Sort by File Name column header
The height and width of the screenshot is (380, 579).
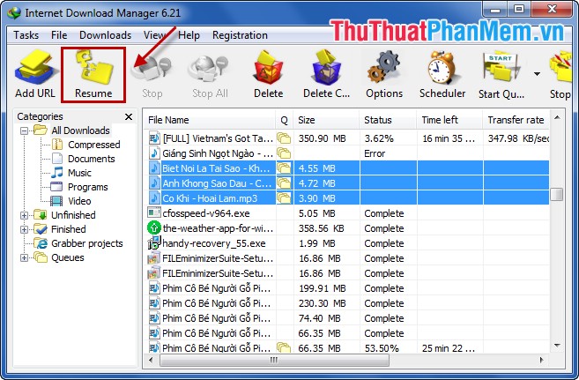click(x=210, y=120)
